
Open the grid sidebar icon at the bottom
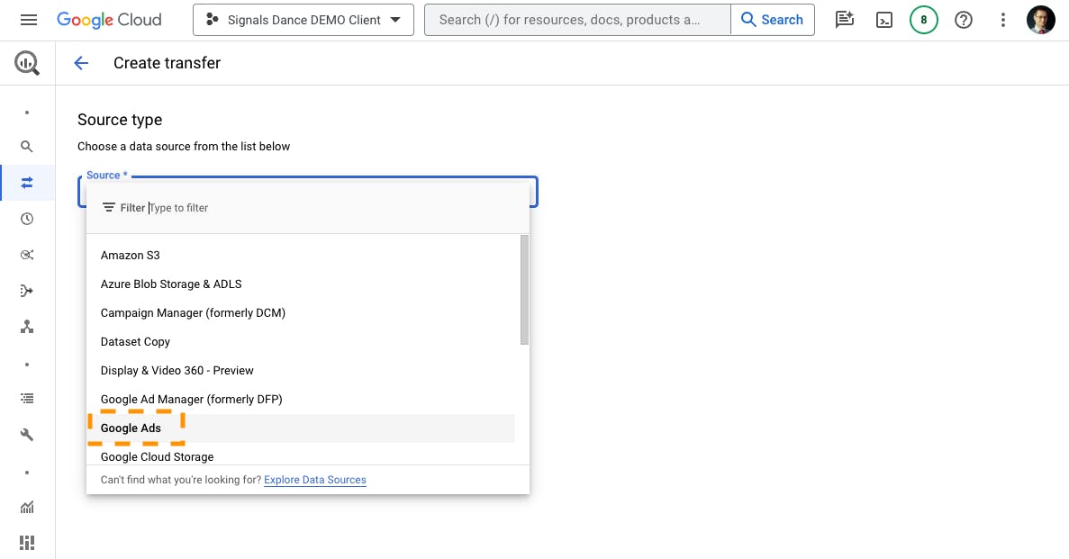27,543
